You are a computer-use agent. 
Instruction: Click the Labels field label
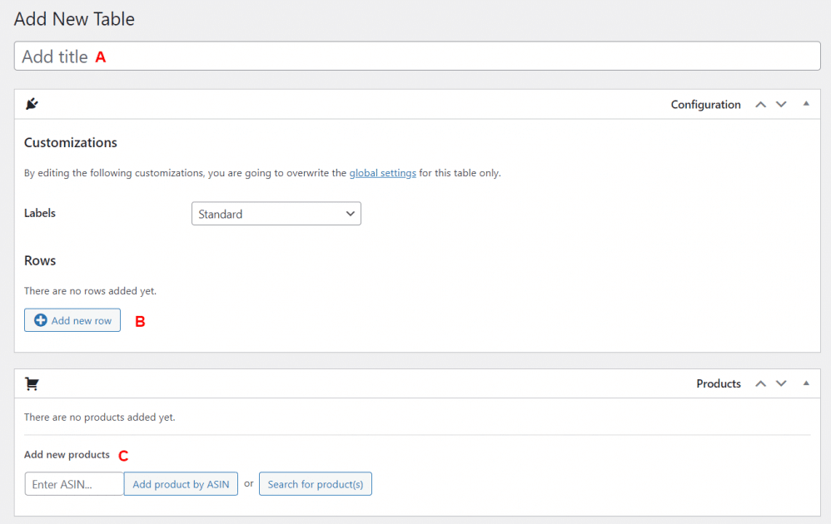coord(40,213)
